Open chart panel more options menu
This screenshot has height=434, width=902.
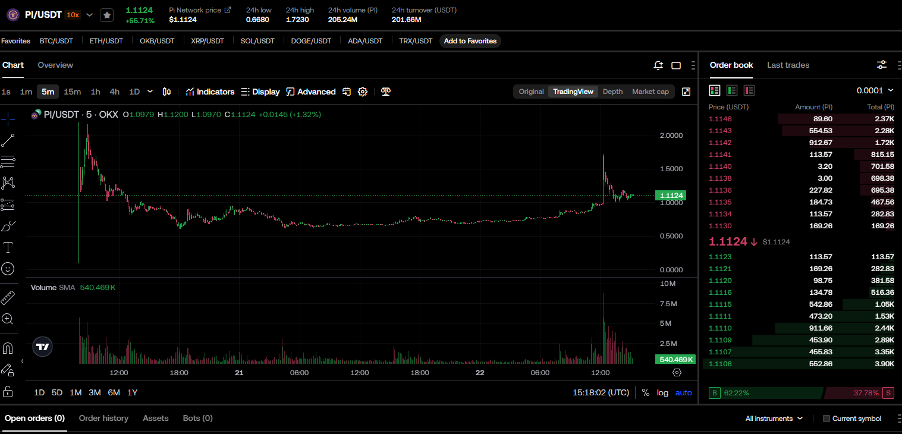pyautogui.click(x=693, y=65)
